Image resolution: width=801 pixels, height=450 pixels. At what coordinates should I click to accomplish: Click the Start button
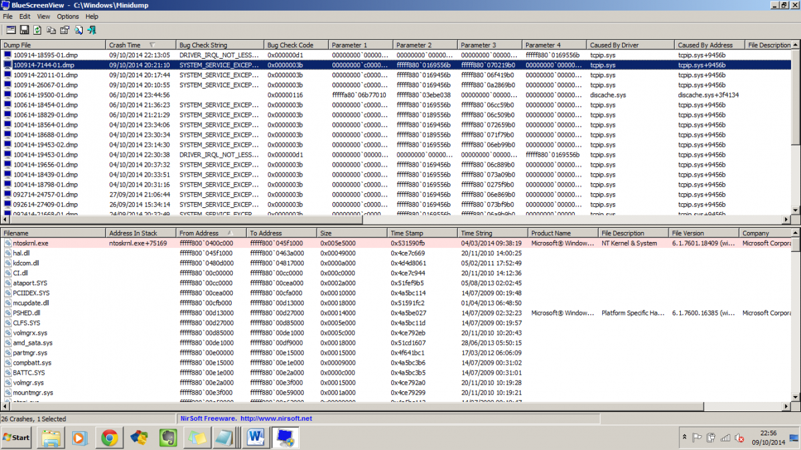point(17,438)
